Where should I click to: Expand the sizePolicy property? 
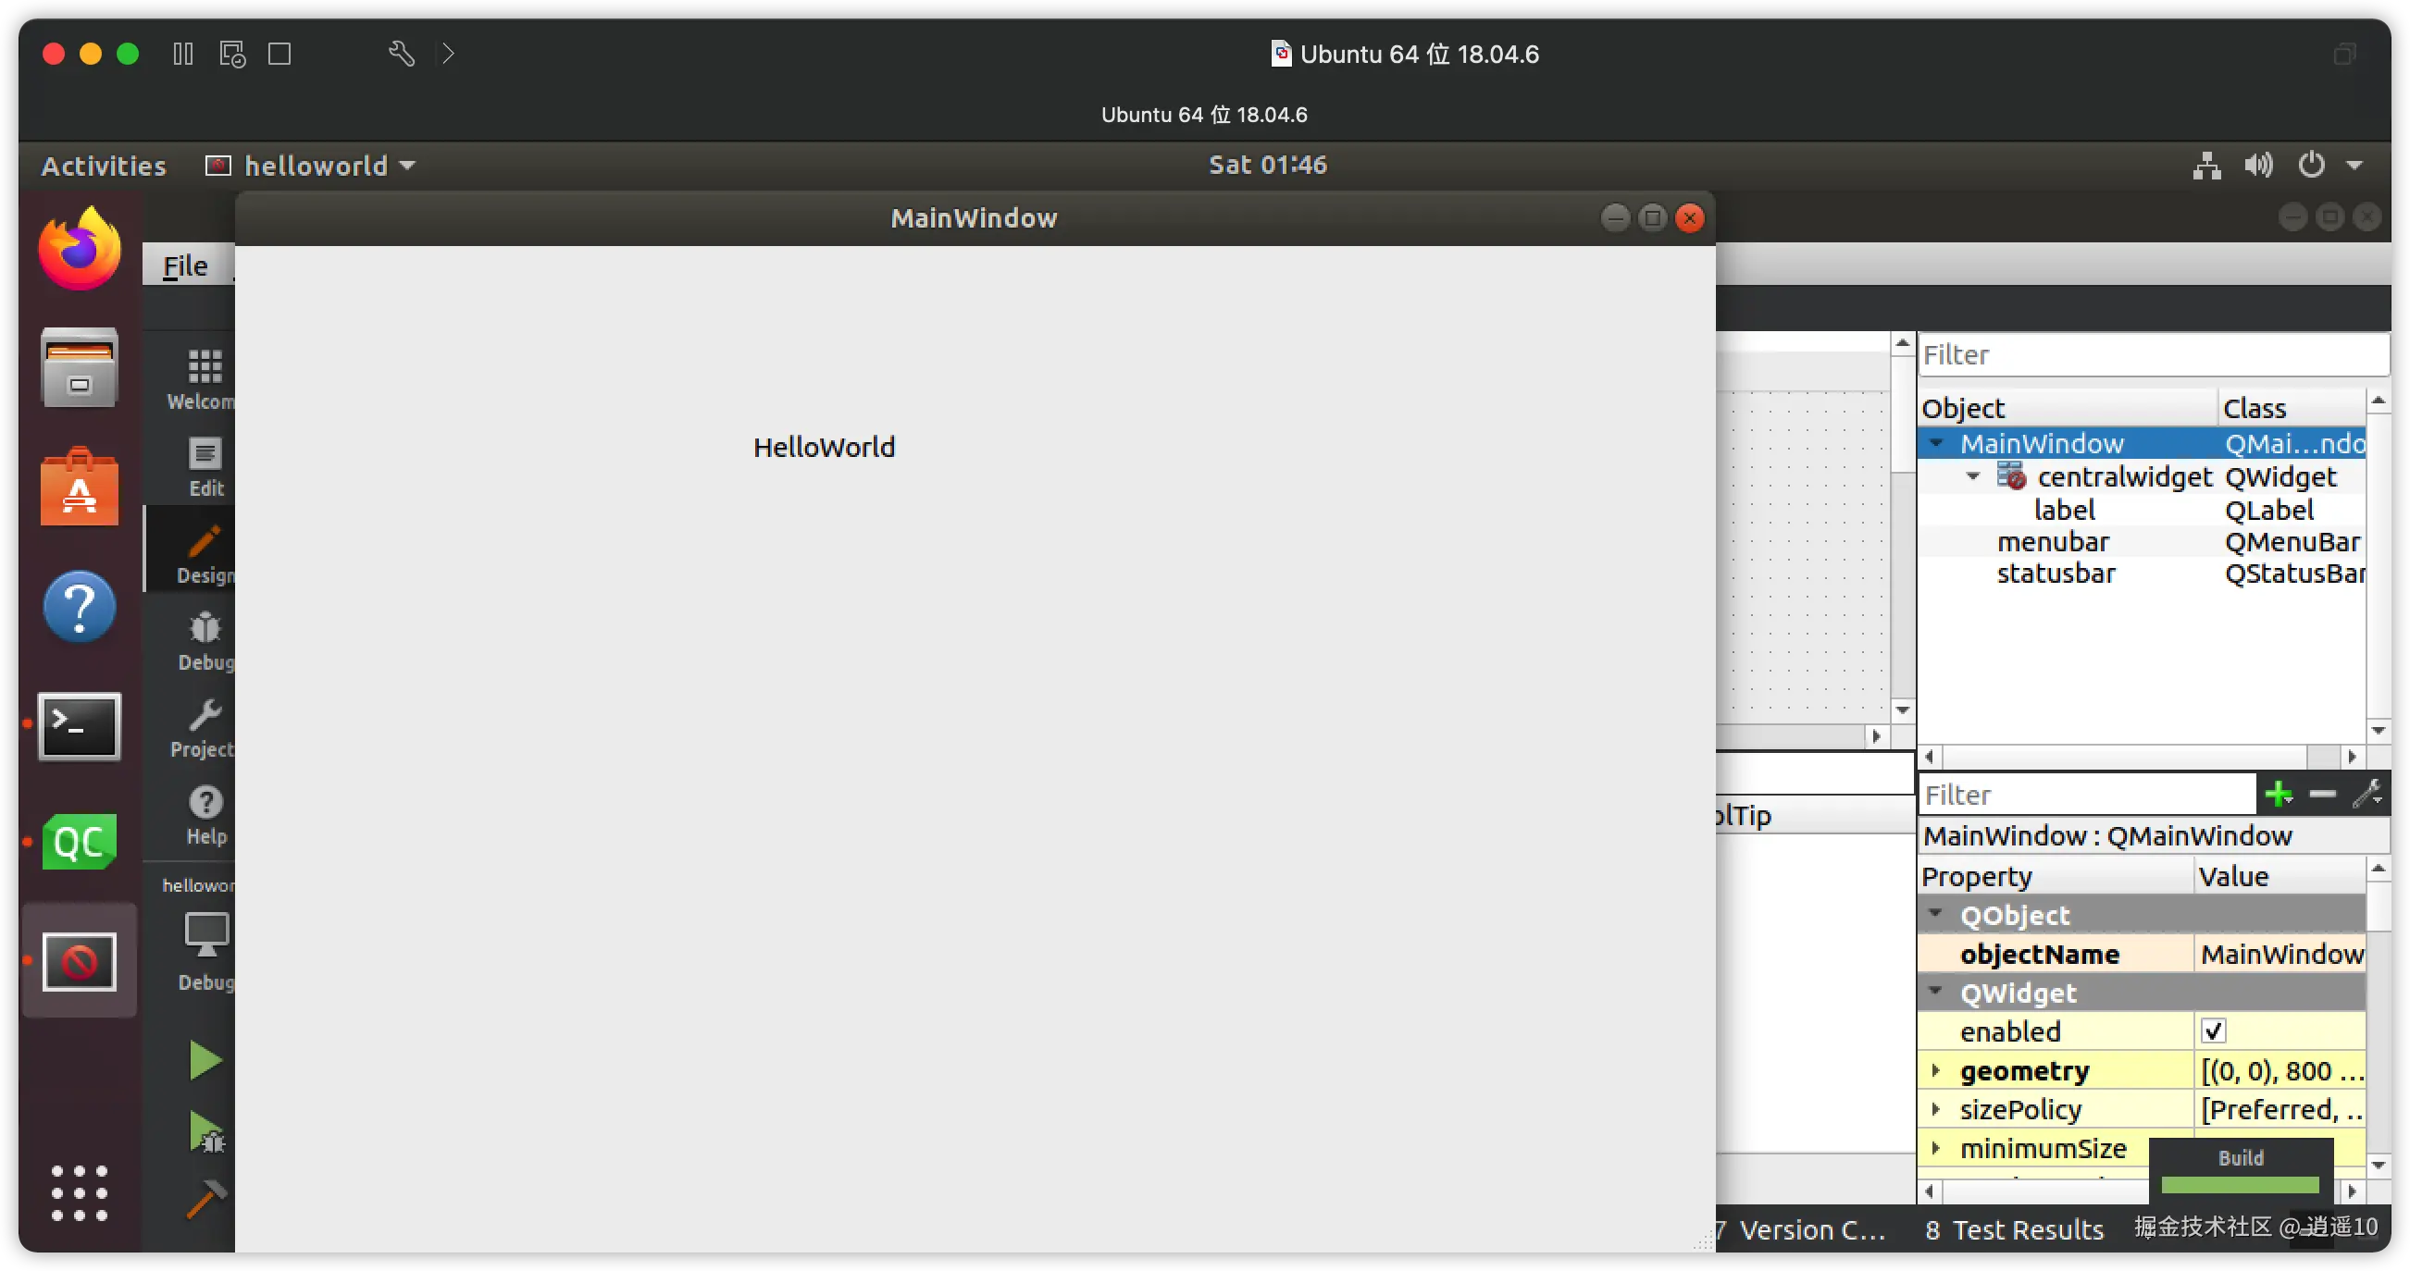click(1935, 1109)
